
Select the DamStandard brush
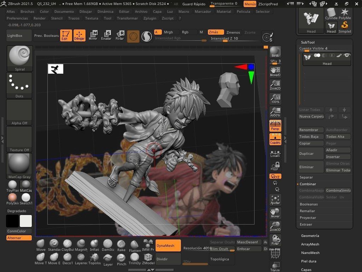[108, 245]
